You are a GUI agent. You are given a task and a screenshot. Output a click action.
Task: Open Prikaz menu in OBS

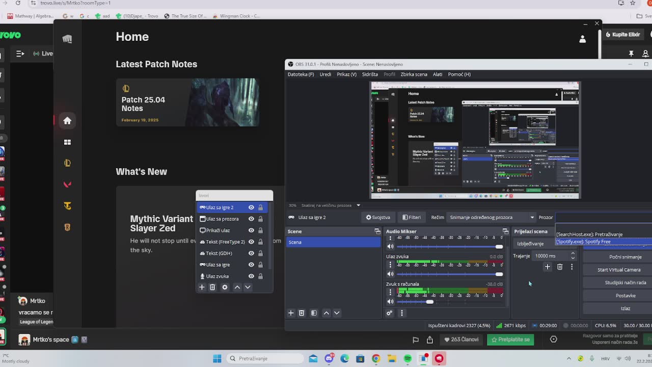346,74
